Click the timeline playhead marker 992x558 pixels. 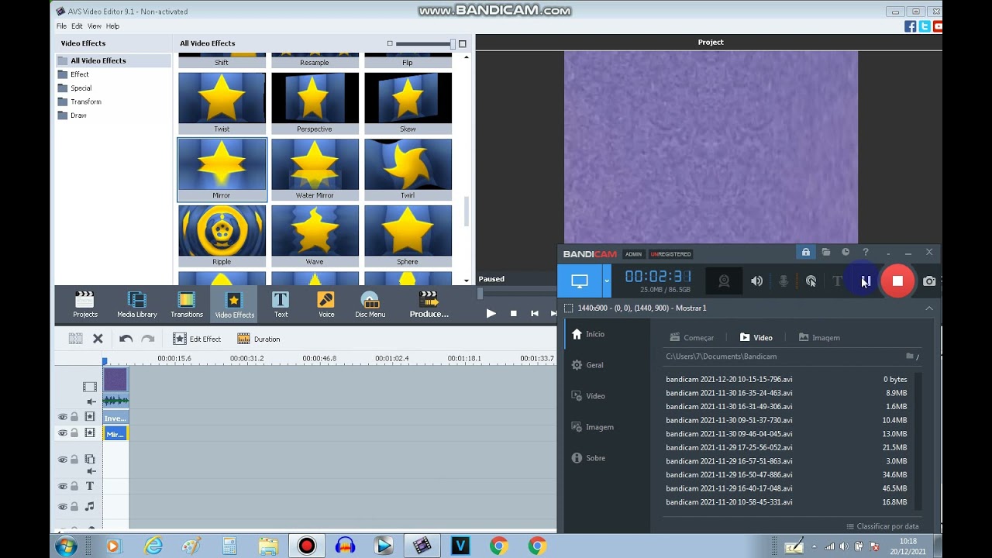point(105,360)
